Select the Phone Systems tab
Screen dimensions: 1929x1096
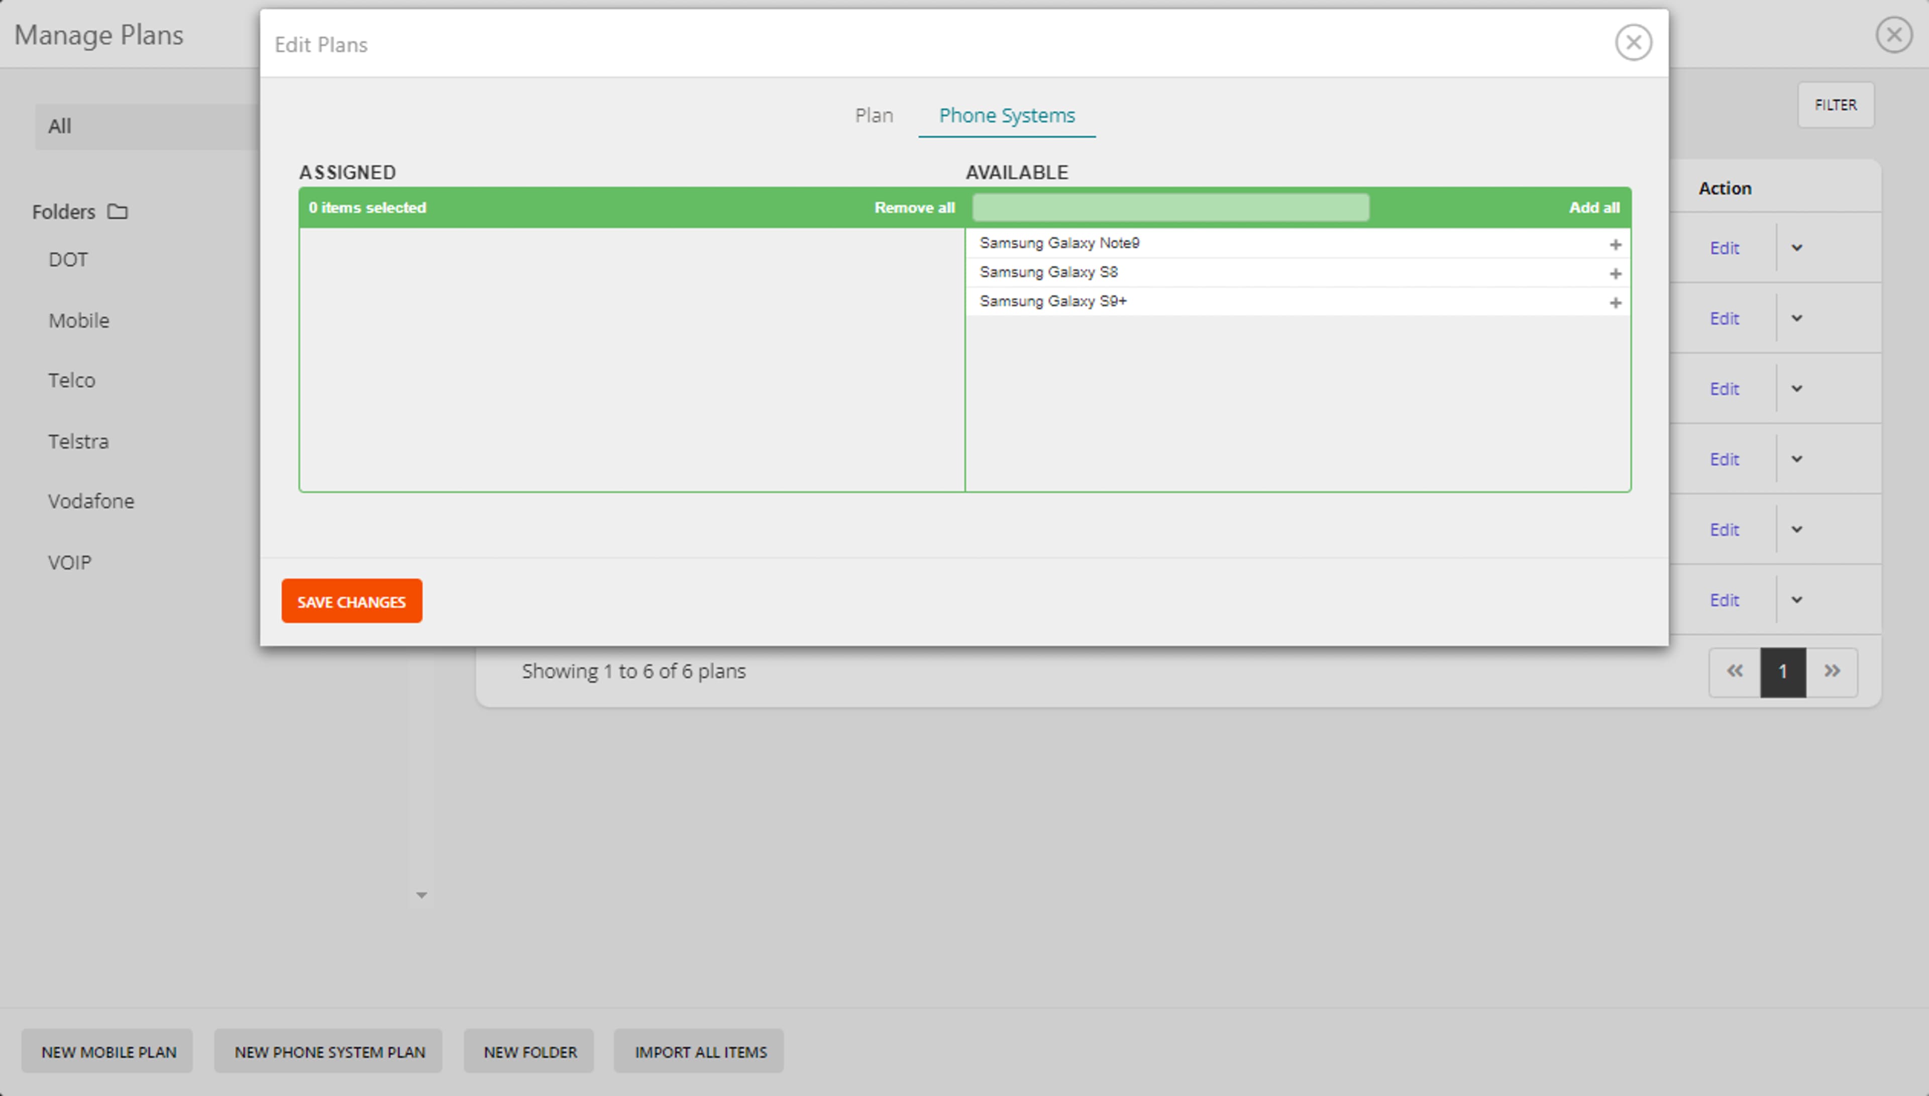point(1007,115)
